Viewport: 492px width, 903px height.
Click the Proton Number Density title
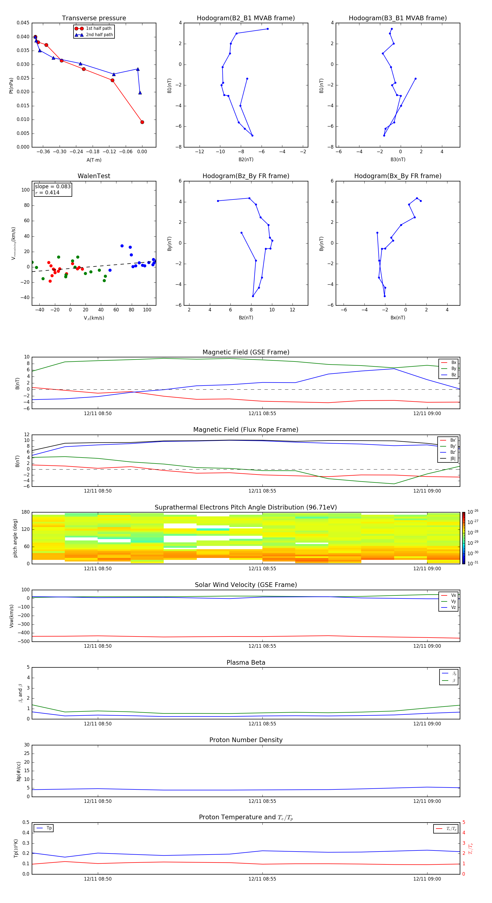(x=246, y=740)
